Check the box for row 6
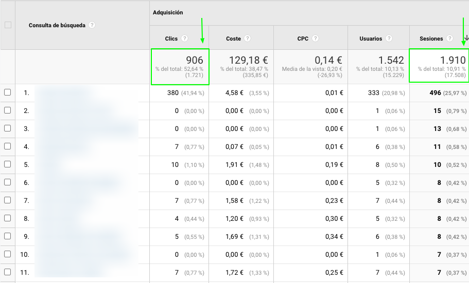 [x=8, y=182]
